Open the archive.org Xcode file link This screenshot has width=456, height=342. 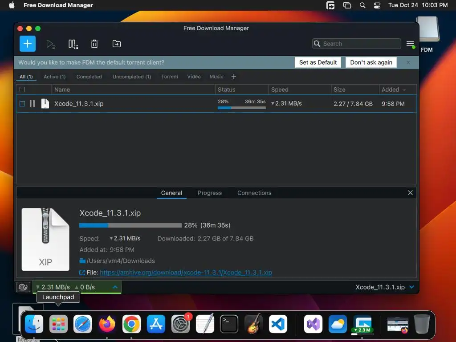tap(186, 273)
